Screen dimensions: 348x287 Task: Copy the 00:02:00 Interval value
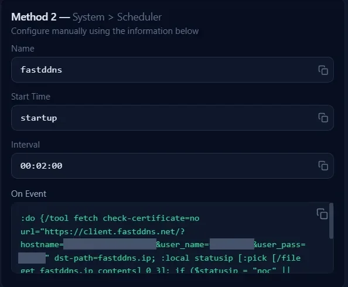pos(323,166)
